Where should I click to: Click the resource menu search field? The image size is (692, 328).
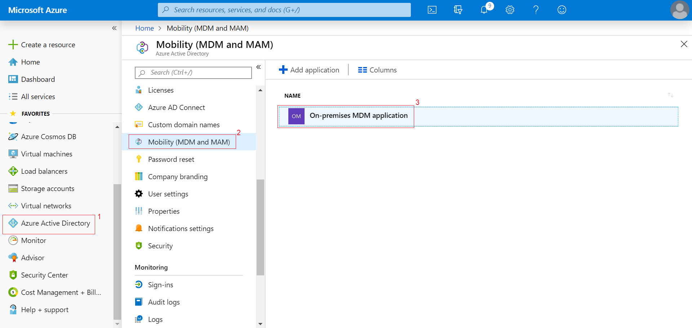193,72
